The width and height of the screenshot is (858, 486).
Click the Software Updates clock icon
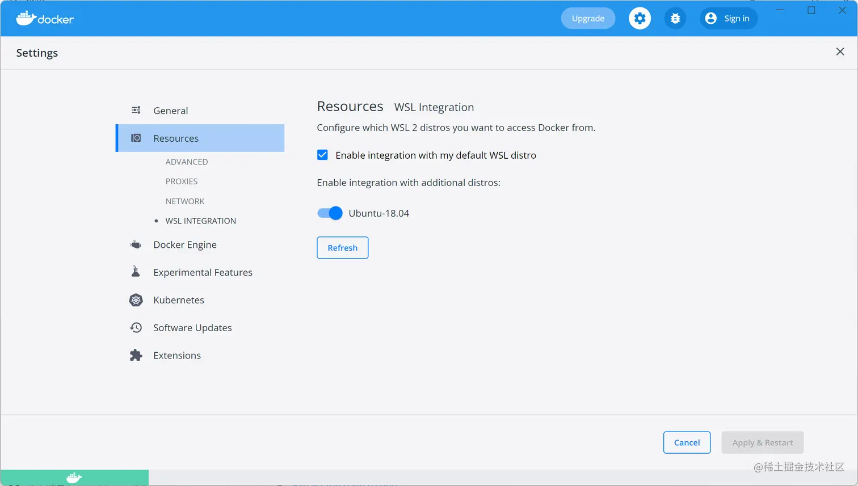pos(136,328)
